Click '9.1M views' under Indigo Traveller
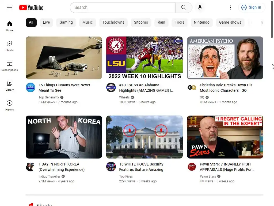 [47, 181]
